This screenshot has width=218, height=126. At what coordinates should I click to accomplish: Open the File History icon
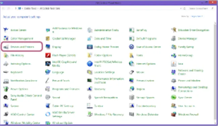coord(6,55)
